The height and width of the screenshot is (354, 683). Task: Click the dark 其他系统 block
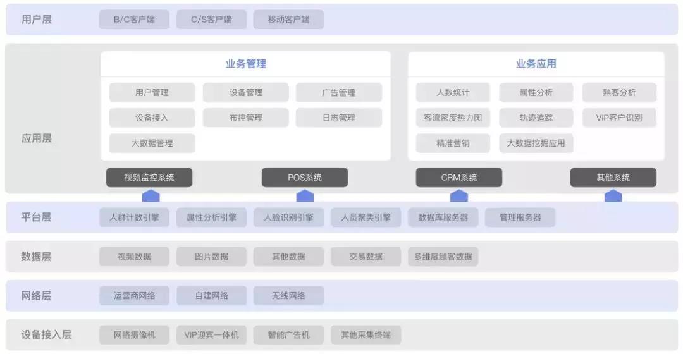click(x=613, y=177)
